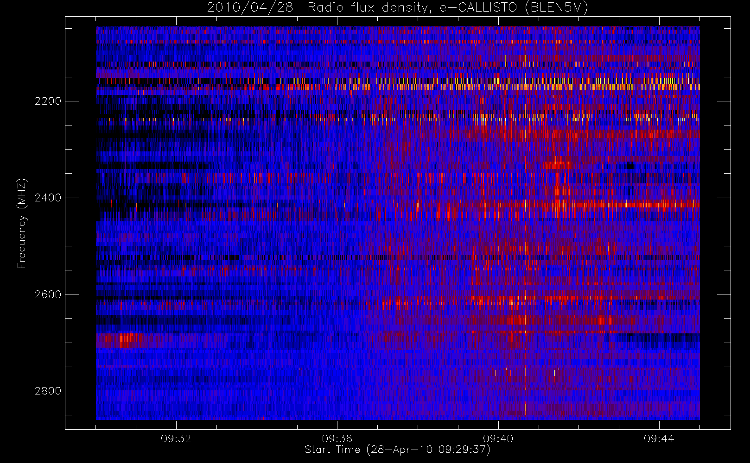Click the 2800 frequency axis label
This screenshot has height=463, width=750.
pyautogui.click(x=48, y=391)
